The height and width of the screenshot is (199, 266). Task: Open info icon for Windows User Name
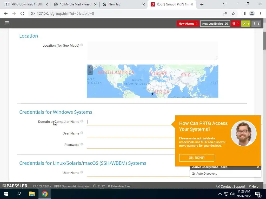[x=82, y=133]
